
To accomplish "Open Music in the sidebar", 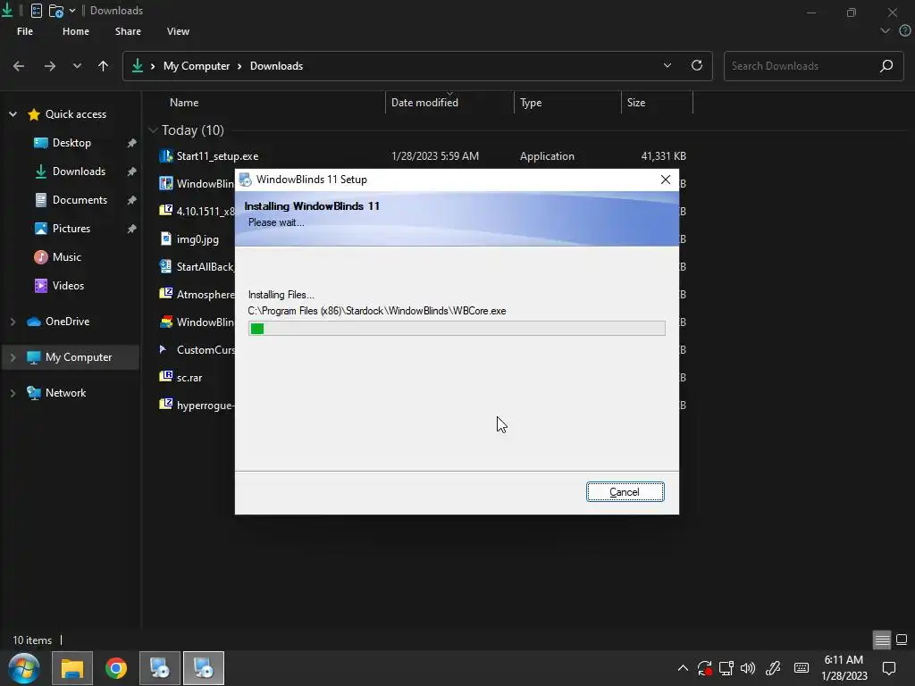I will (66, 257).
